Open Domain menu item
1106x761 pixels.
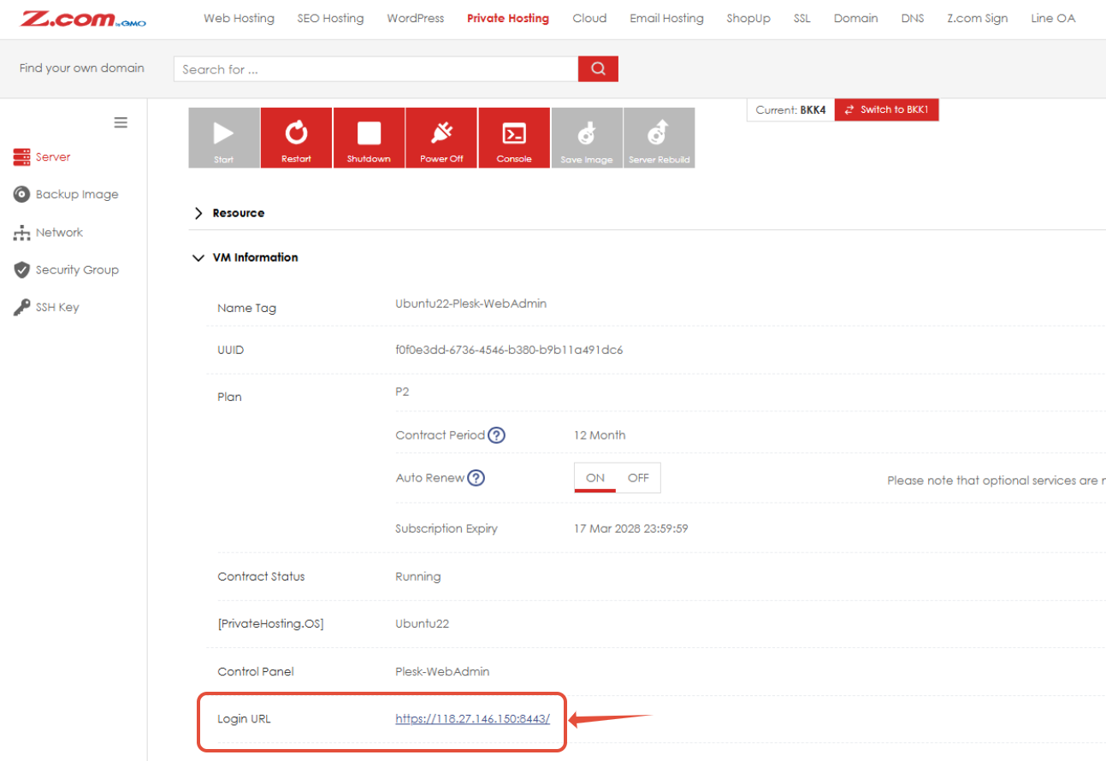pyautogui.click(x=855, y=18)
